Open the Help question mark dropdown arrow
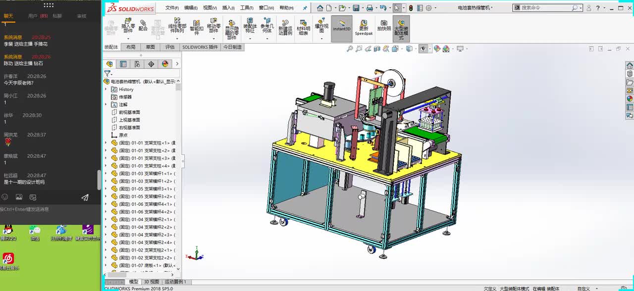Screen dimensions: 634x291 604,8
